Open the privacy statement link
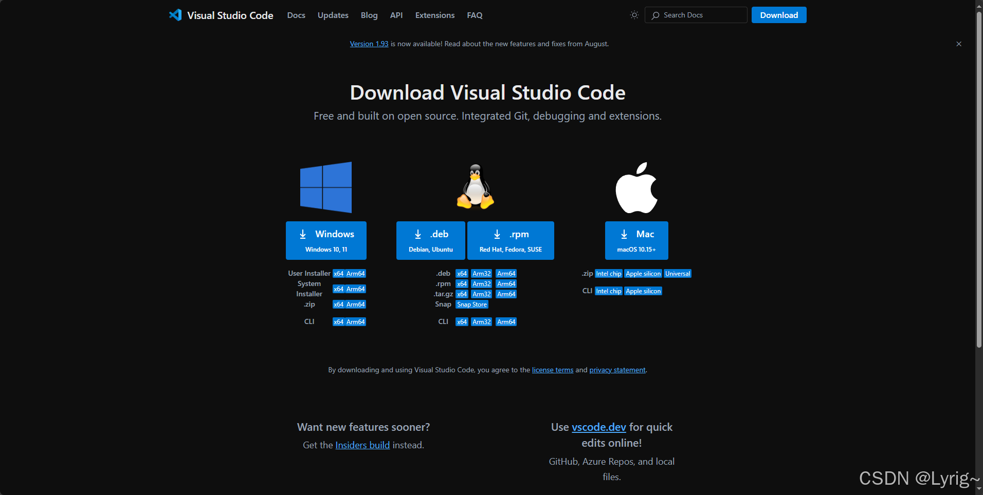 point(617,370)
